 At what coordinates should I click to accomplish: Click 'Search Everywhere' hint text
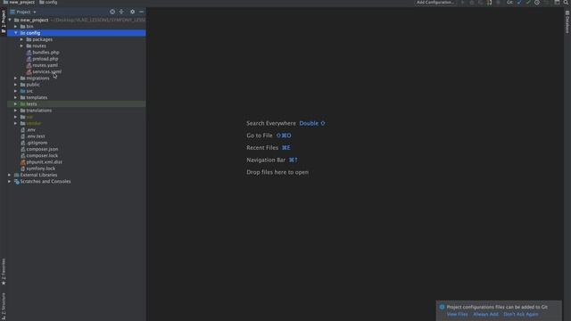click(271, 123)
